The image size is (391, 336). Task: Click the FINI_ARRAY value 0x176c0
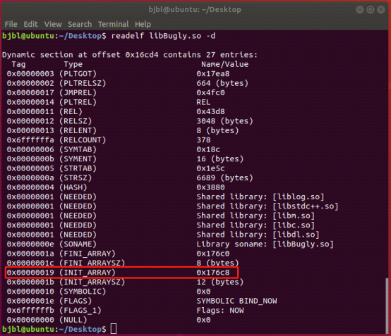(x=213, y=254)
